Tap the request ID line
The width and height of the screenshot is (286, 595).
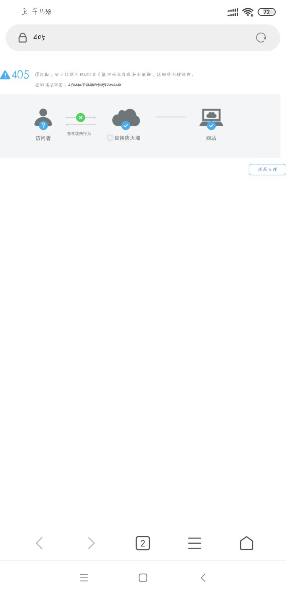coord(78,85)
